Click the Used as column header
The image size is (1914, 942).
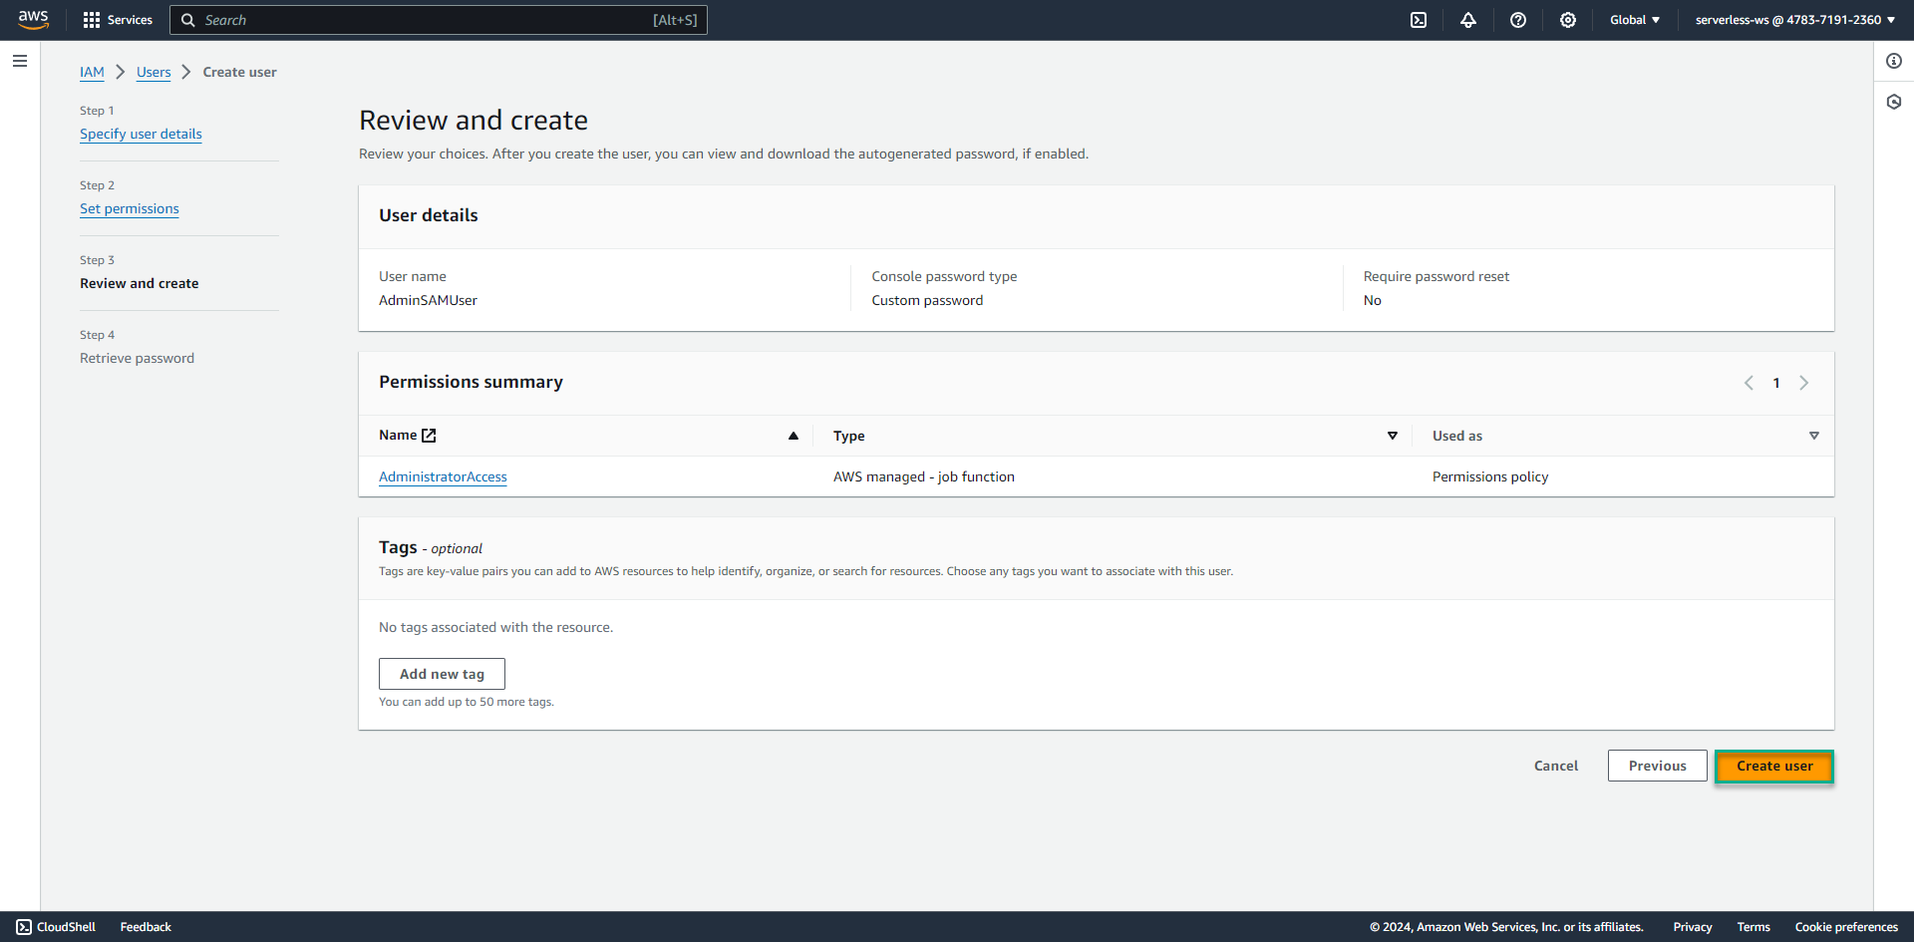[1457, 436]
